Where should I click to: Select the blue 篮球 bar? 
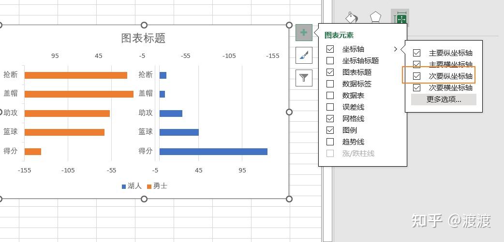point(179,132)
